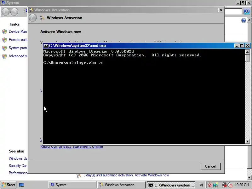The width and height of the screenshot is (252, 189).
Task: Open Security Center under See also
Action: pos(18,166)
